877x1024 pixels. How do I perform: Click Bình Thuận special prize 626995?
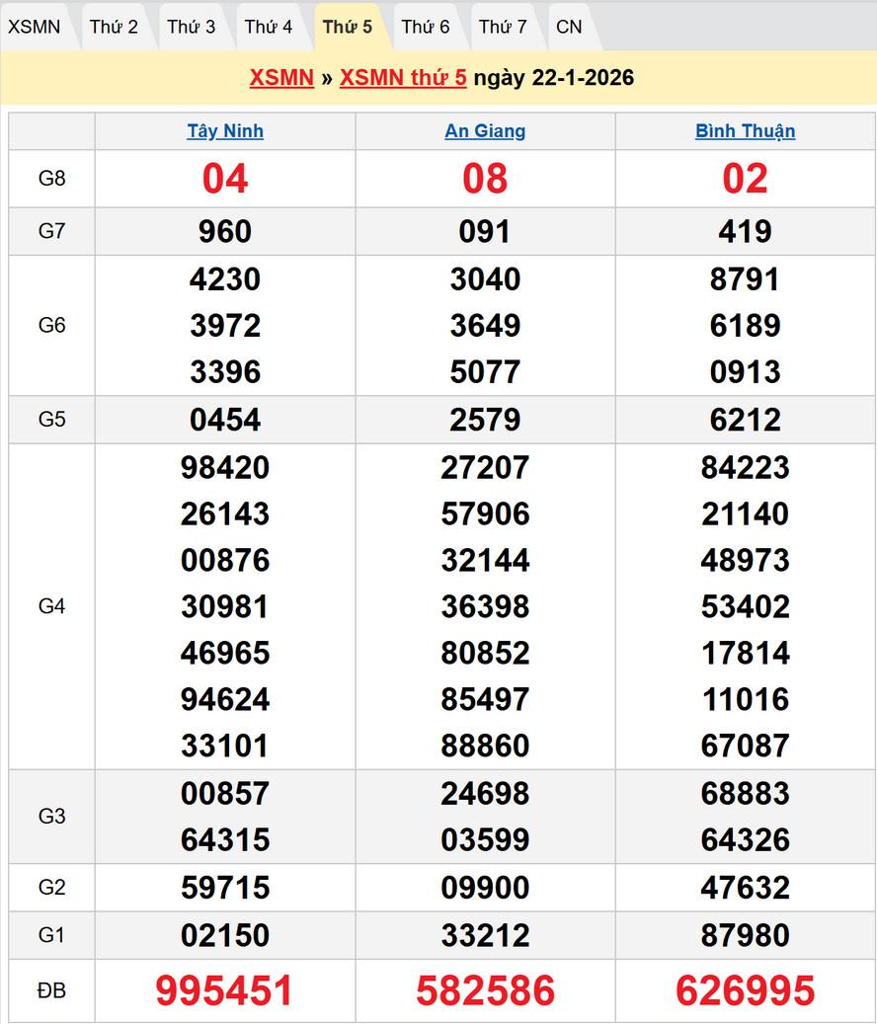(x=745, y=990)
